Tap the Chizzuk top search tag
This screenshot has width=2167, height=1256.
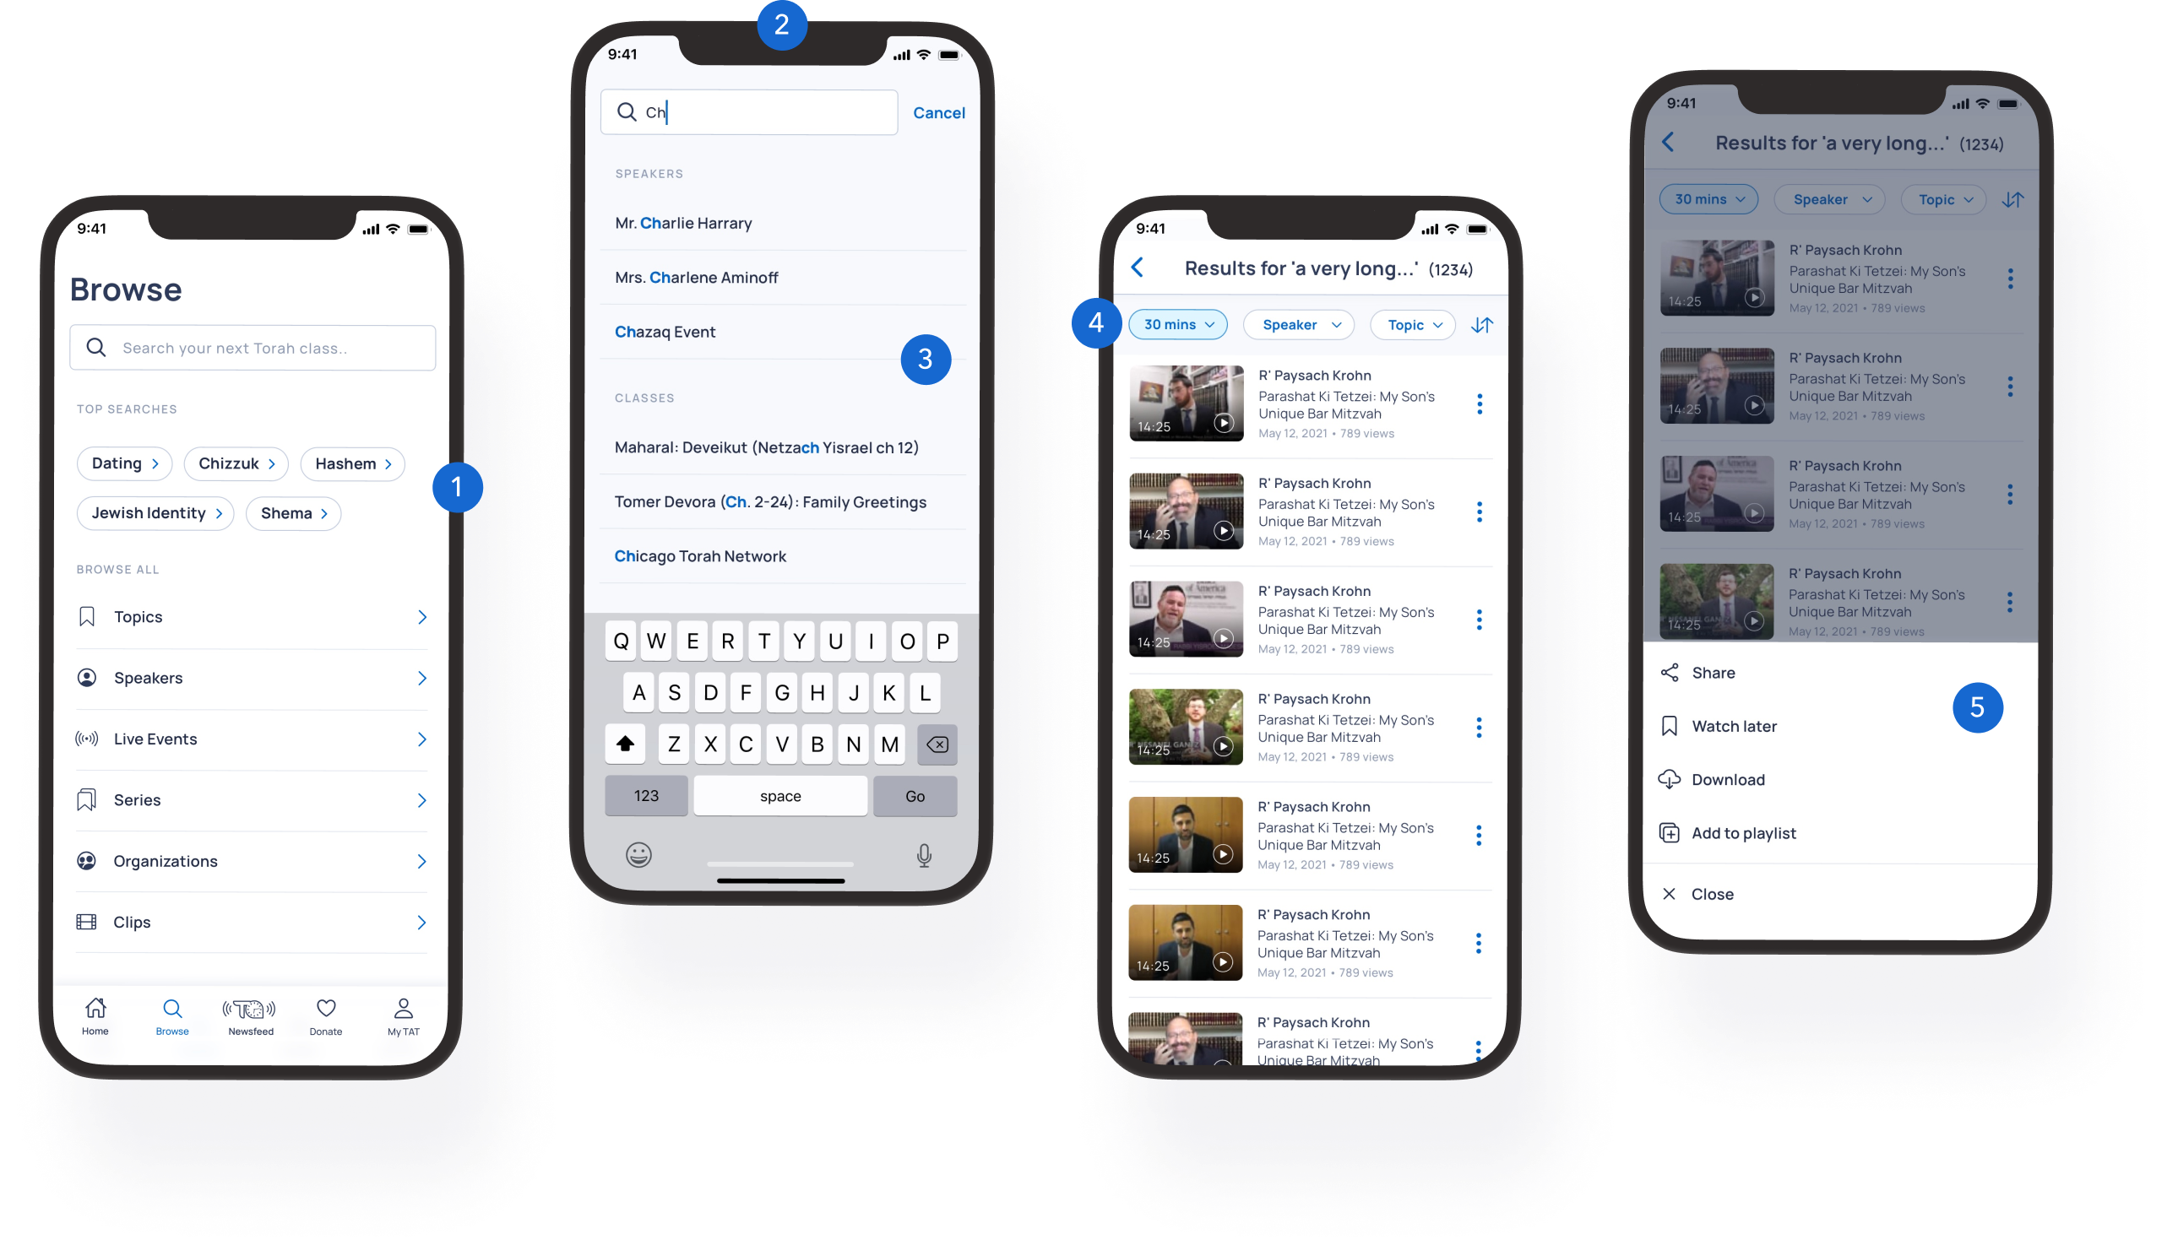[x=231, y=462]
